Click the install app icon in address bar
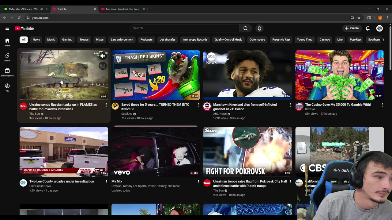The height and width of the screenshot is (220, 392). [352, 18]
